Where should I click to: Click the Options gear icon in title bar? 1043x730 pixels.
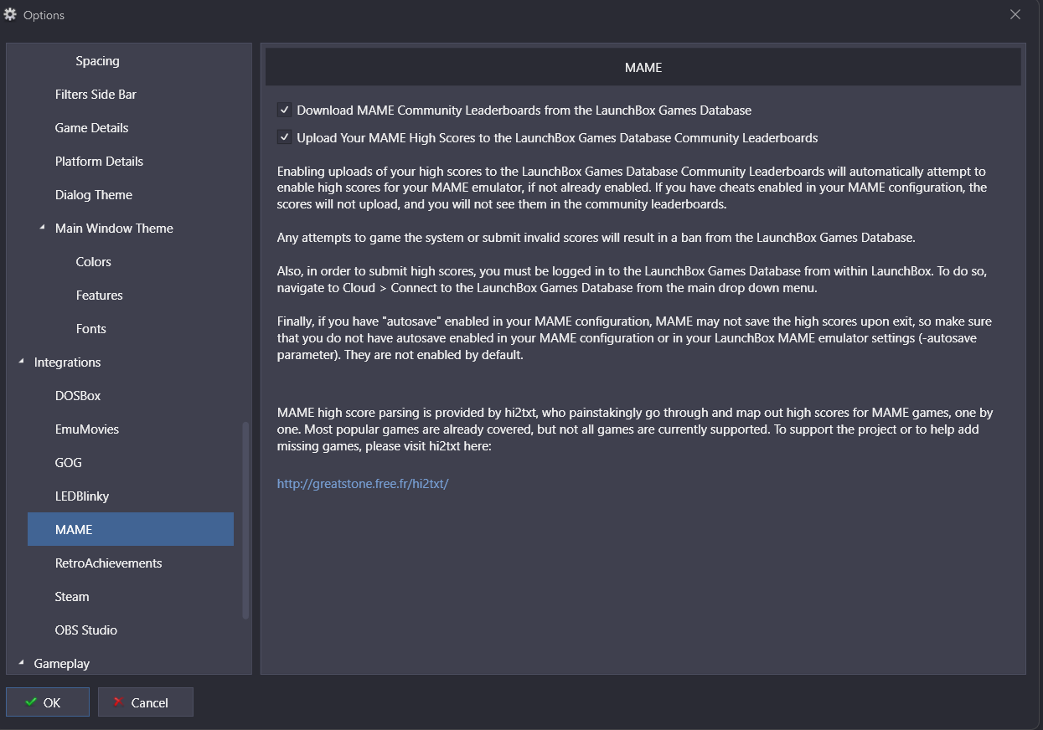tap(10, 14)
